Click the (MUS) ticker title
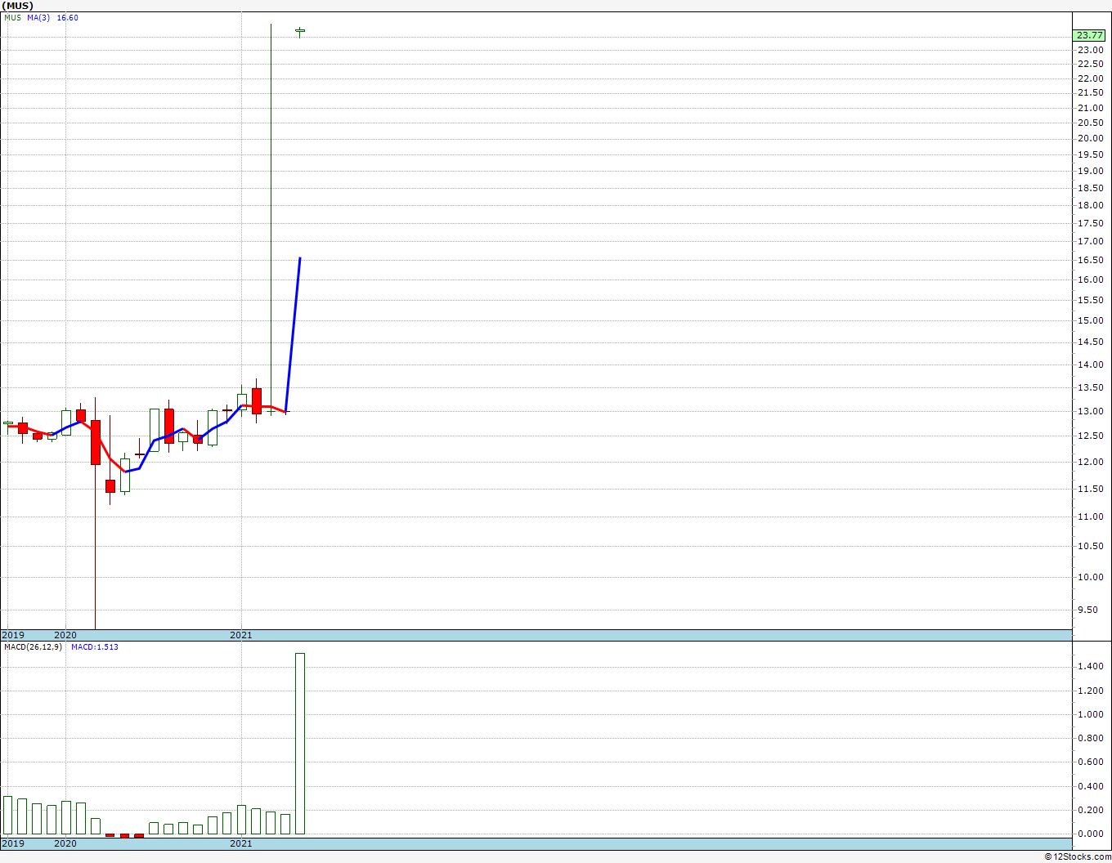This screenshot has height=863, width=1112. click(x=17, y=6)
